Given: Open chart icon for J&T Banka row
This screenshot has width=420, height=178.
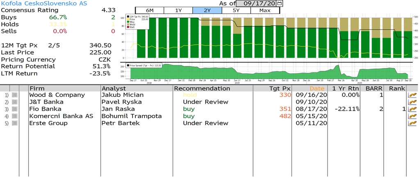Looking at the screenshot, I should (x=413, y=102).
